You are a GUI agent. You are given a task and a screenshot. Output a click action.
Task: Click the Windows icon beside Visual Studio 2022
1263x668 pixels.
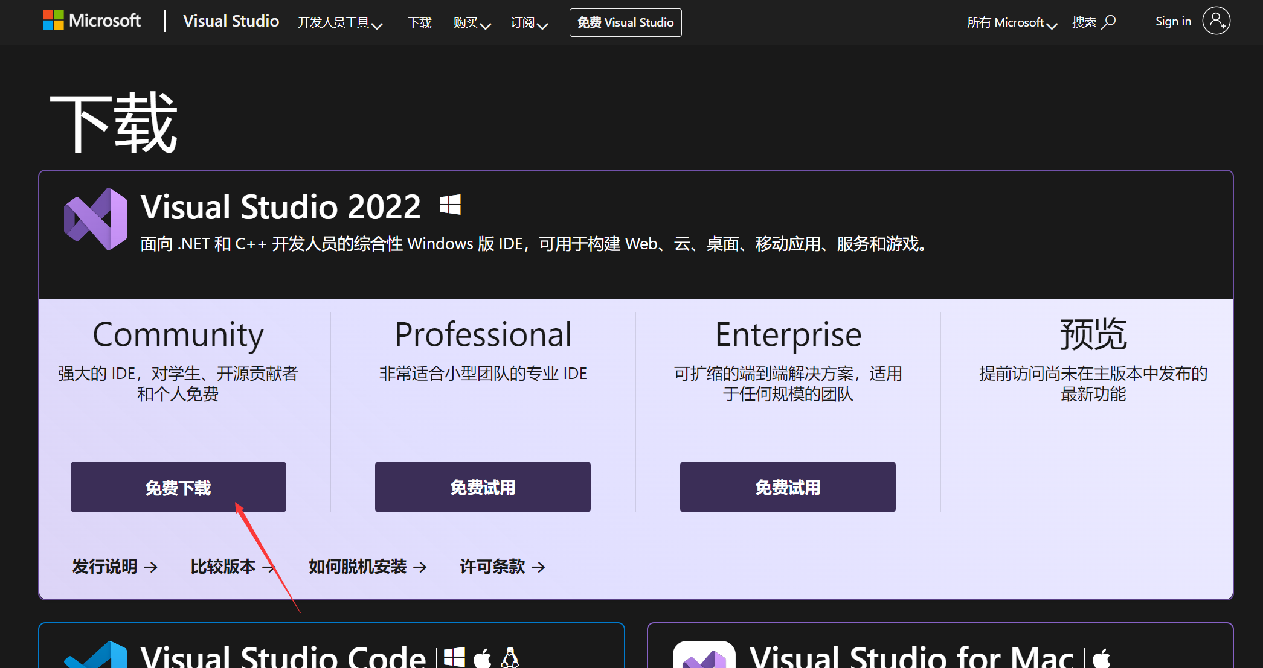point(450,205)
